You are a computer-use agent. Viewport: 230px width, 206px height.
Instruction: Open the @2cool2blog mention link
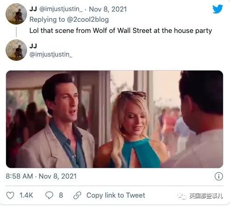88,19
